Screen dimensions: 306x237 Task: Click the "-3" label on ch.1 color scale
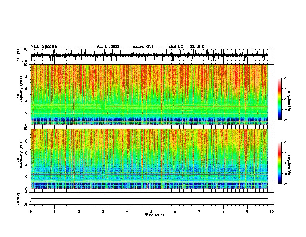tap(285, 78)
